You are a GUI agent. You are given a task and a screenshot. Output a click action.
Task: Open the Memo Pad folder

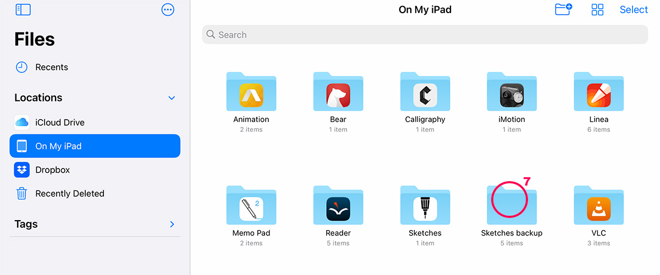(x=251, y=205)
